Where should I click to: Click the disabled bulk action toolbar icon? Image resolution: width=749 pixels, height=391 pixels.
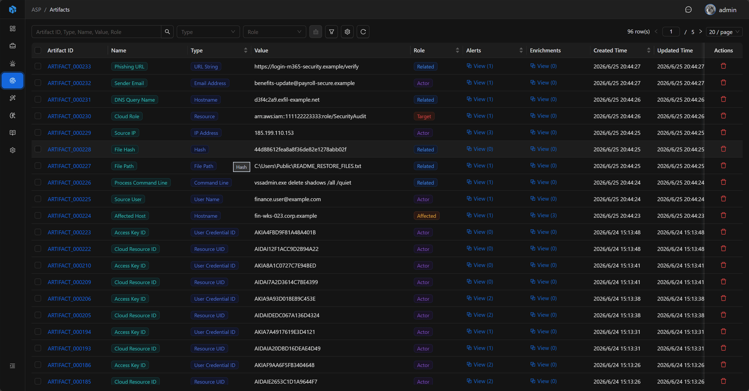[316, 32]
